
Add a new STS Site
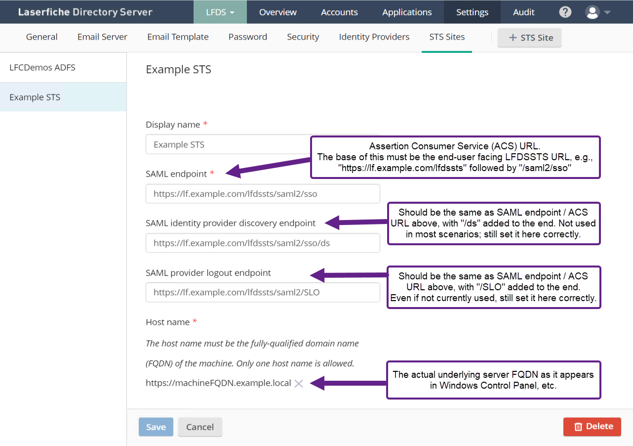(x=529, y=38)
